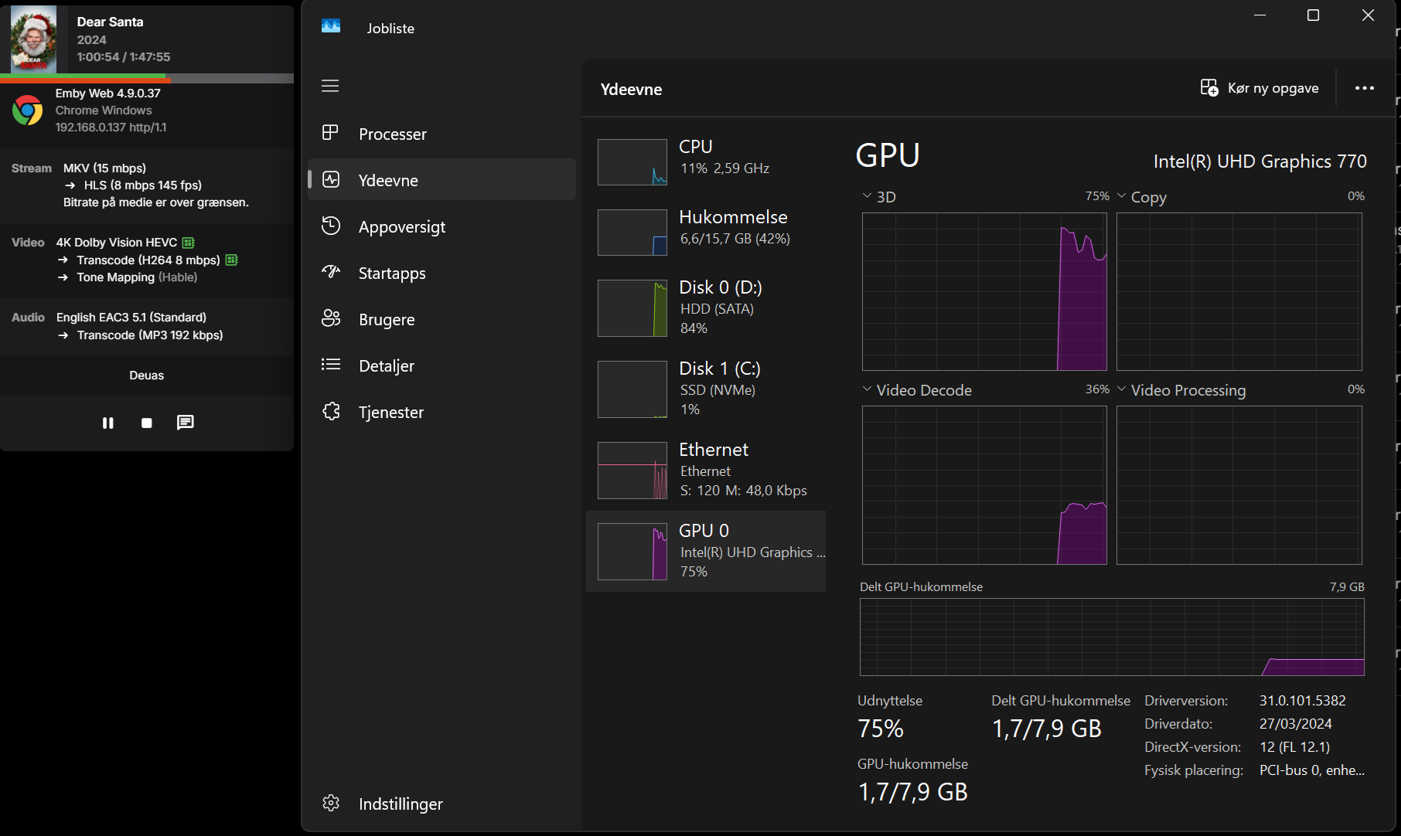The image size is (1401, 836).
Task: Click the Disk 0 mini graph thumbnail
Action: 632,308
